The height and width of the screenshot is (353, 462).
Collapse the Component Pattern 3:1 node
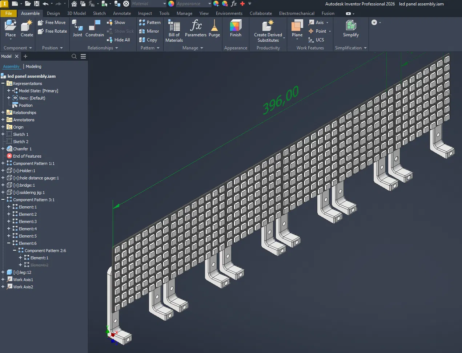(x=3, y=200)
